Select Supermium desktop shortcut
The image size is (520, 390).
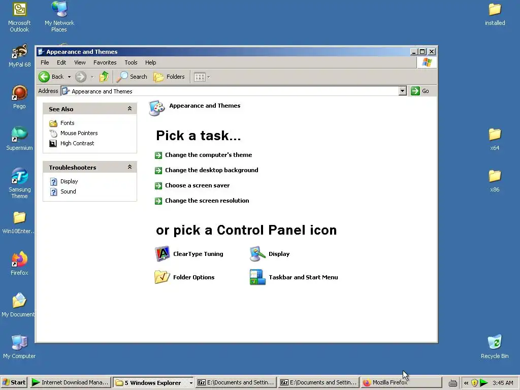point(20,139)
